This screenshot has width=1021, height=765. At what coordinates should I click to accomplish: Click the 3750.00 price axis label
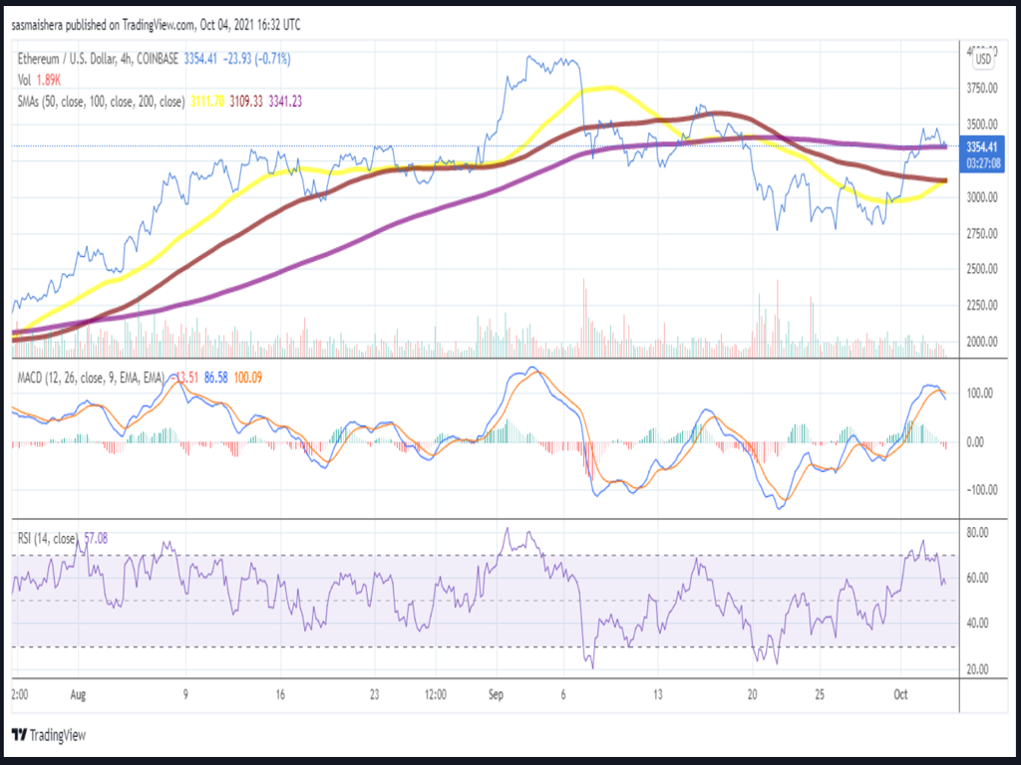984,89
